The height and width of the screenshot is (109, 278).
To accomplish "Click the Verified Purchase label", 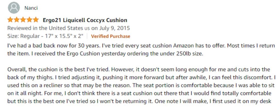I will coord(111,36).
